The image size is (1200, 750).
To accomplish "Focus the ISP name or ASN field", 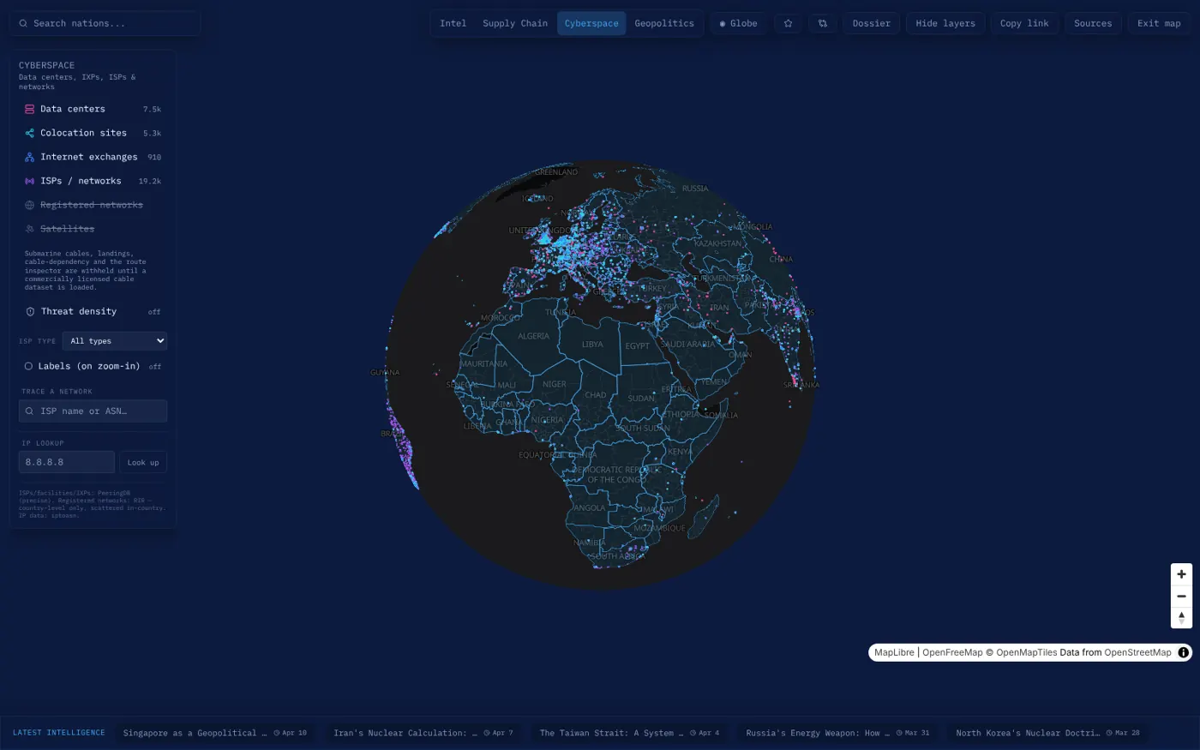I will pyautogui.click(x=93, y=411).
